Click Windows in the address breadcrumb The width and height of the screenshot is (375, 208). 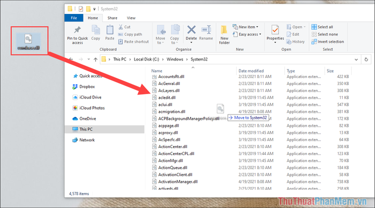click(x=175, y=59)
